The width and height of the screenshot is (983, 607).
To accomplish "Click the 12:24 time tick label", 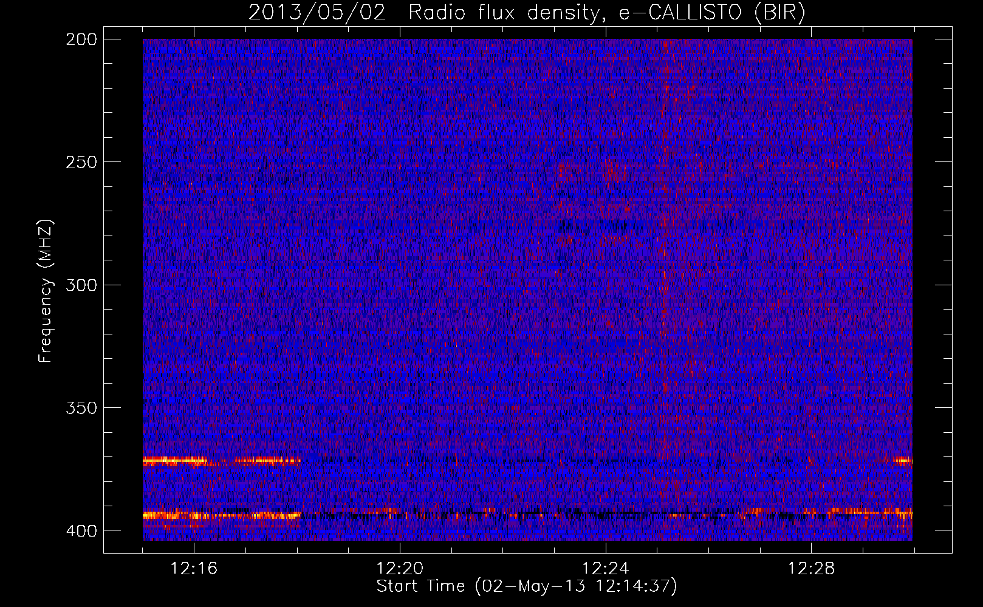I will click(x=606, y=569).
